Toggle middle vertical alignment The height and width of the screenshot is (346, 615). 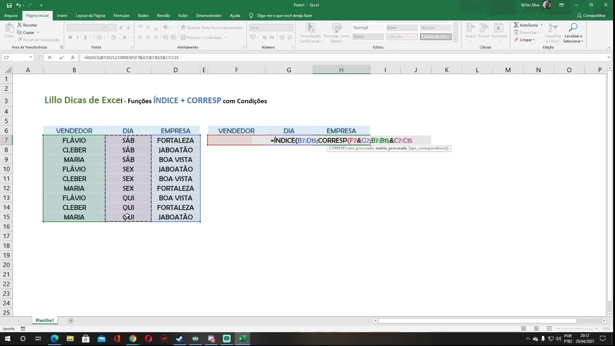tap(148, 27)
